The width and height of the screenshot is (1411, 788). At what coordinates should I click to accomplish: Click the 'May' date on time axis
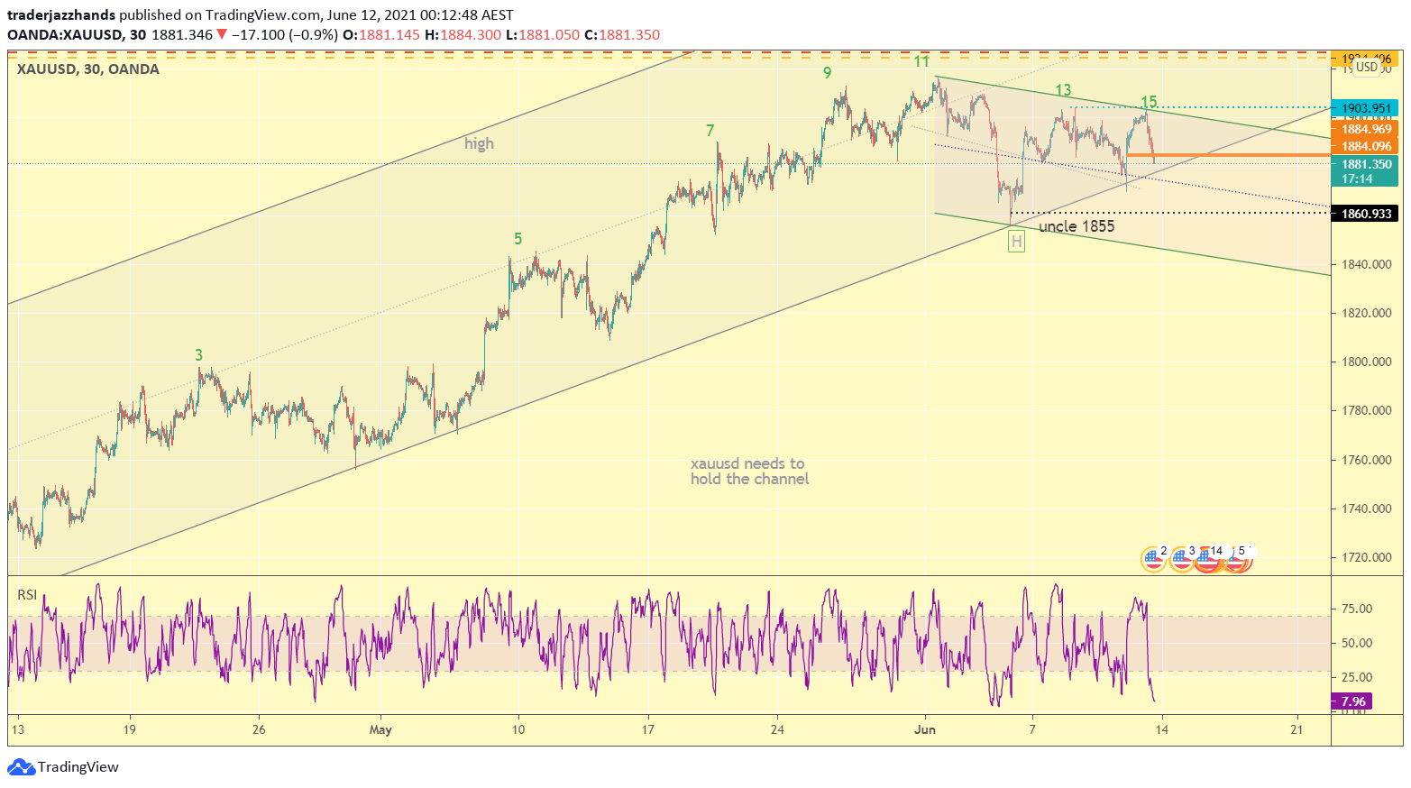[x=380, y=729]
